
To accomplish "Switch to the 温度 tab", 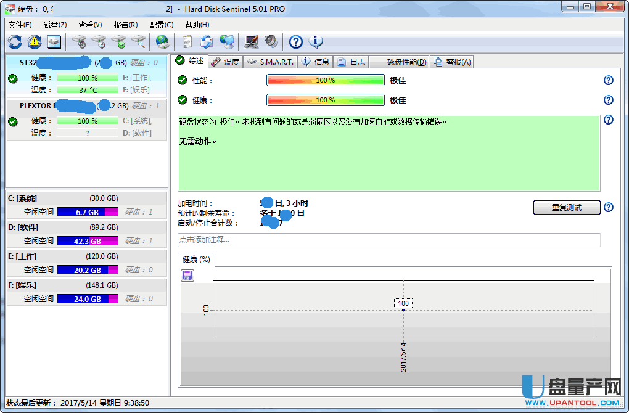I will coord(226,62).
